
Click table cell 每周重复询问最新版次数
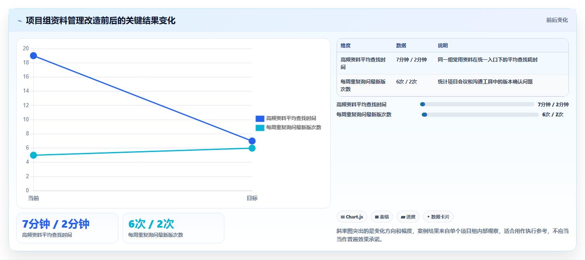(363, 85)
